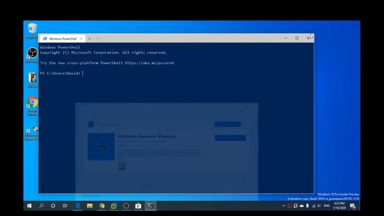Expand the new-tab profile dropdown chevron
Viewport: 384px width, 216px height.
point(98,38)
